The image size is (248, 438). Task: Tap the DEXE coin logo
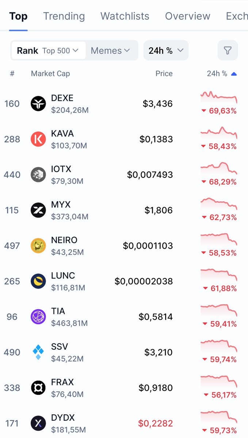(38, 104)
